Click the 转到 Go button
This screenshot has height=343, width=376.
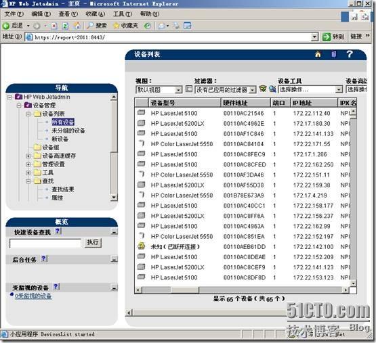(x=333, y=37)
